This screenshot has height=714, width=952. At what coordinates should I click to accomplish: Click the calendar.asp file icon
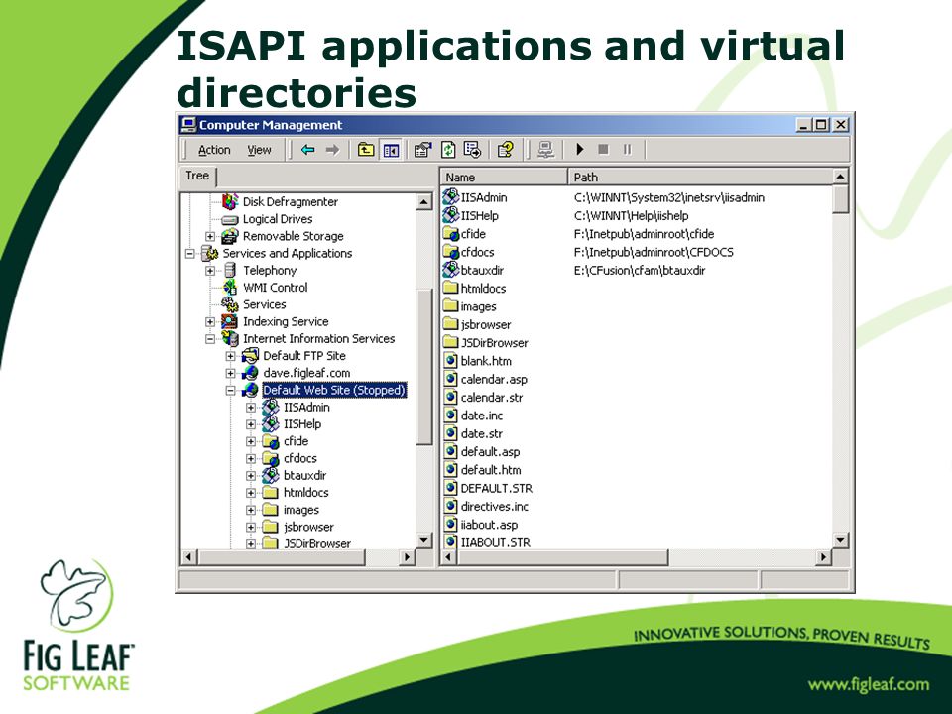(x=450, y=379)
